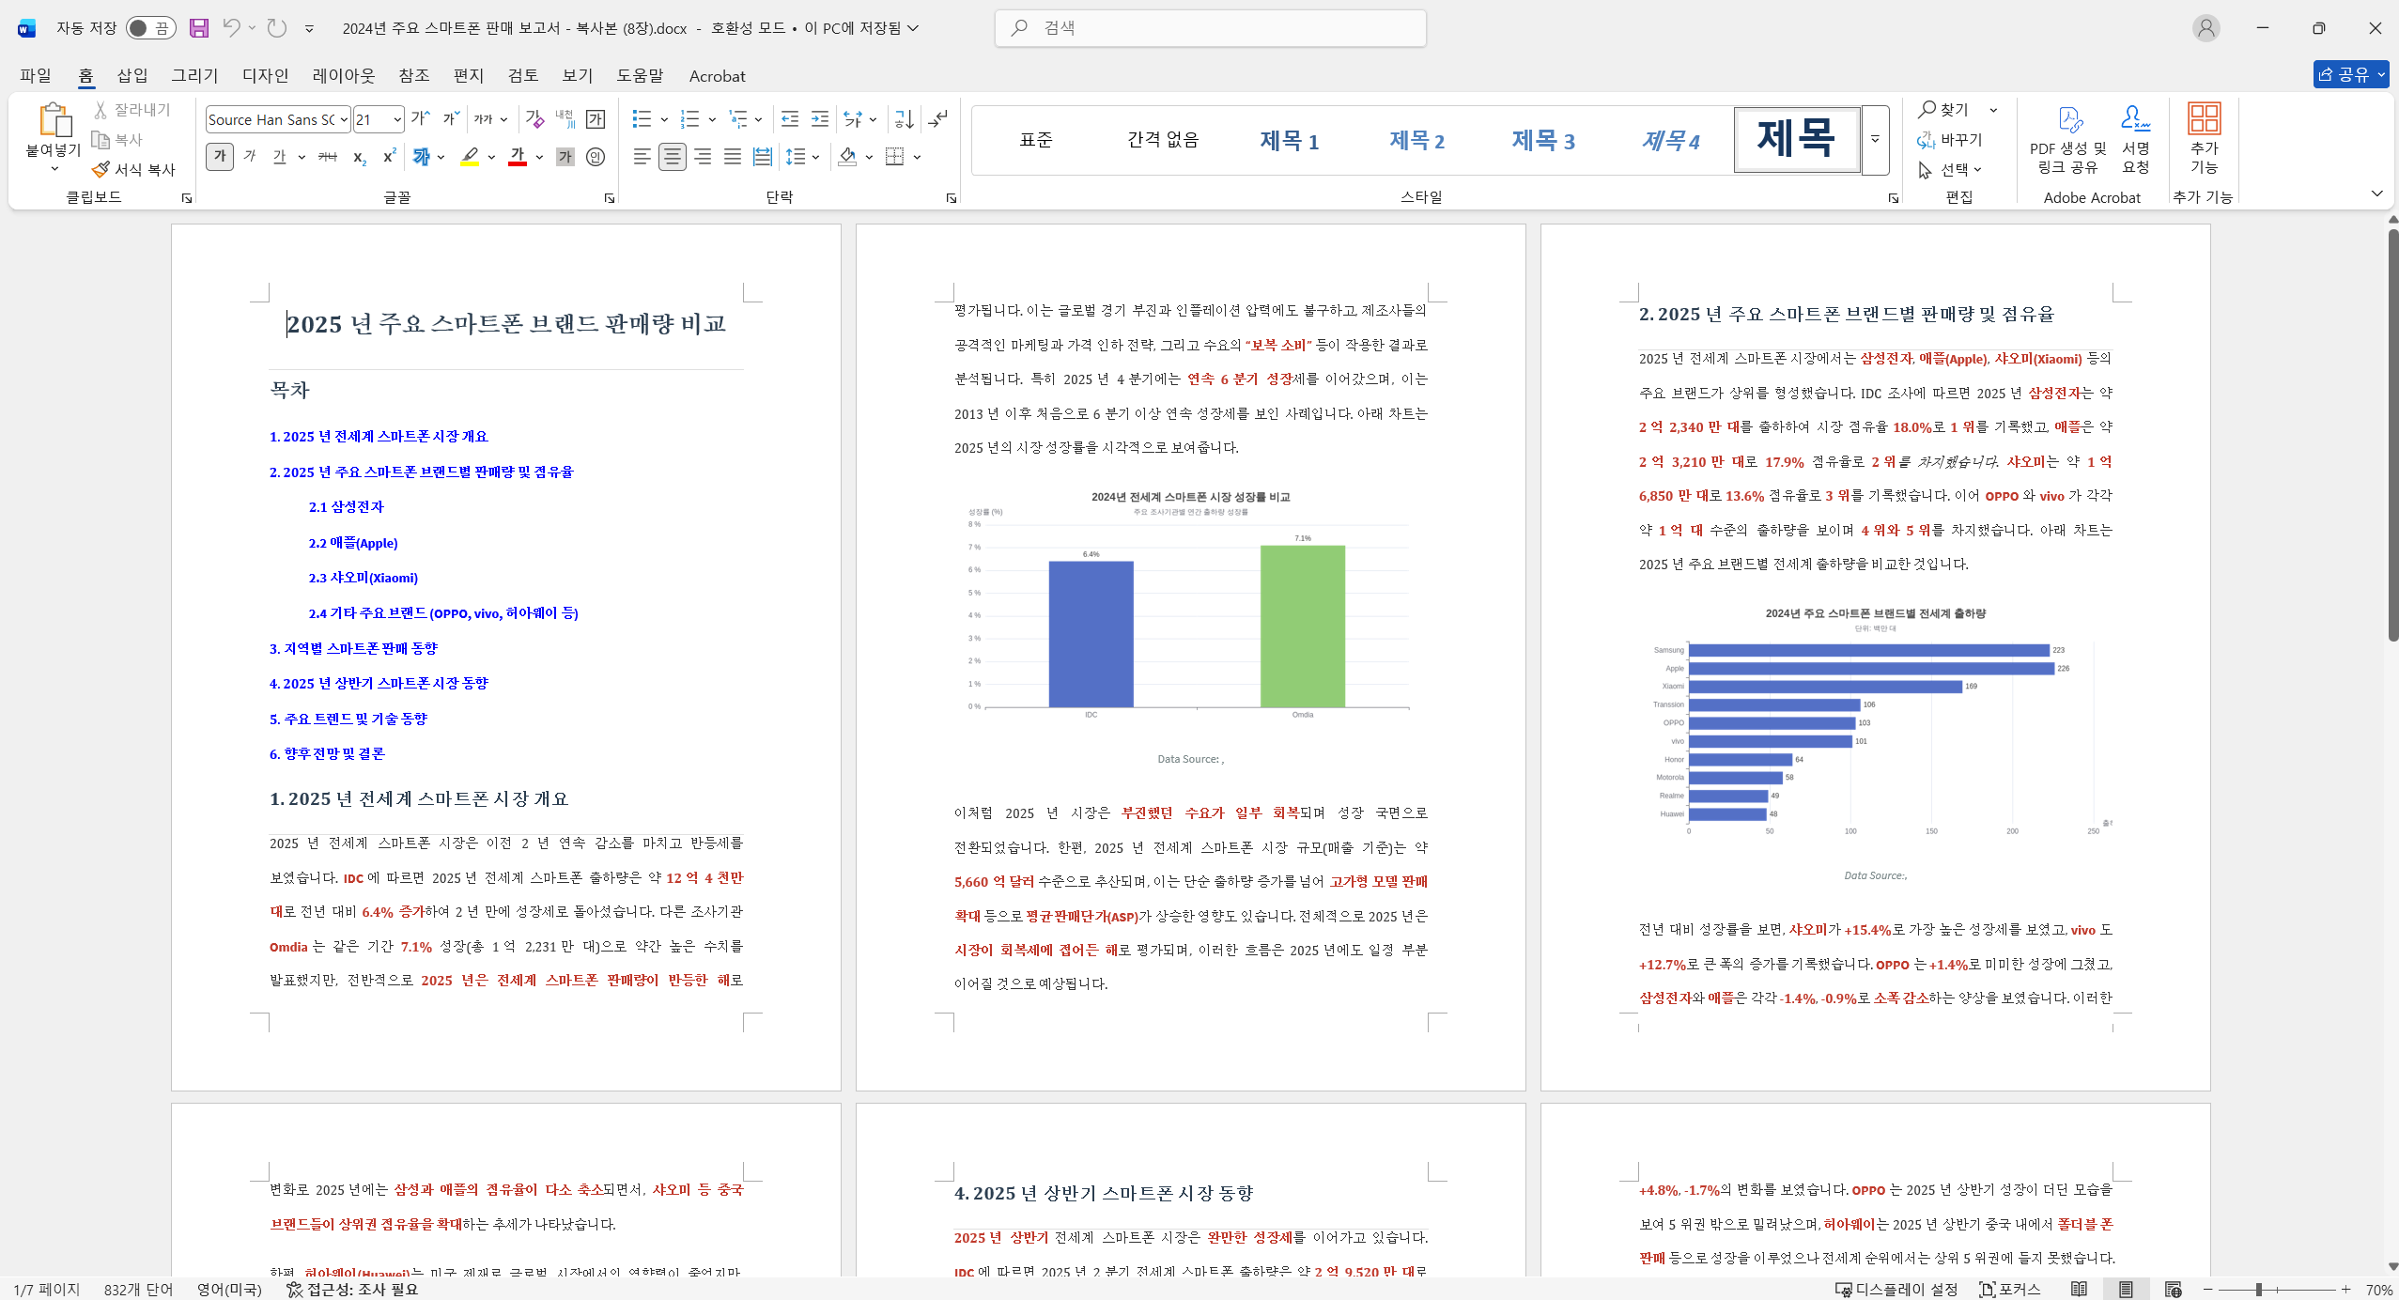The height and width of the screenshot is (1300, 2399).
Task: Click the Increase font size icon
Action: [x=421, y=119]
